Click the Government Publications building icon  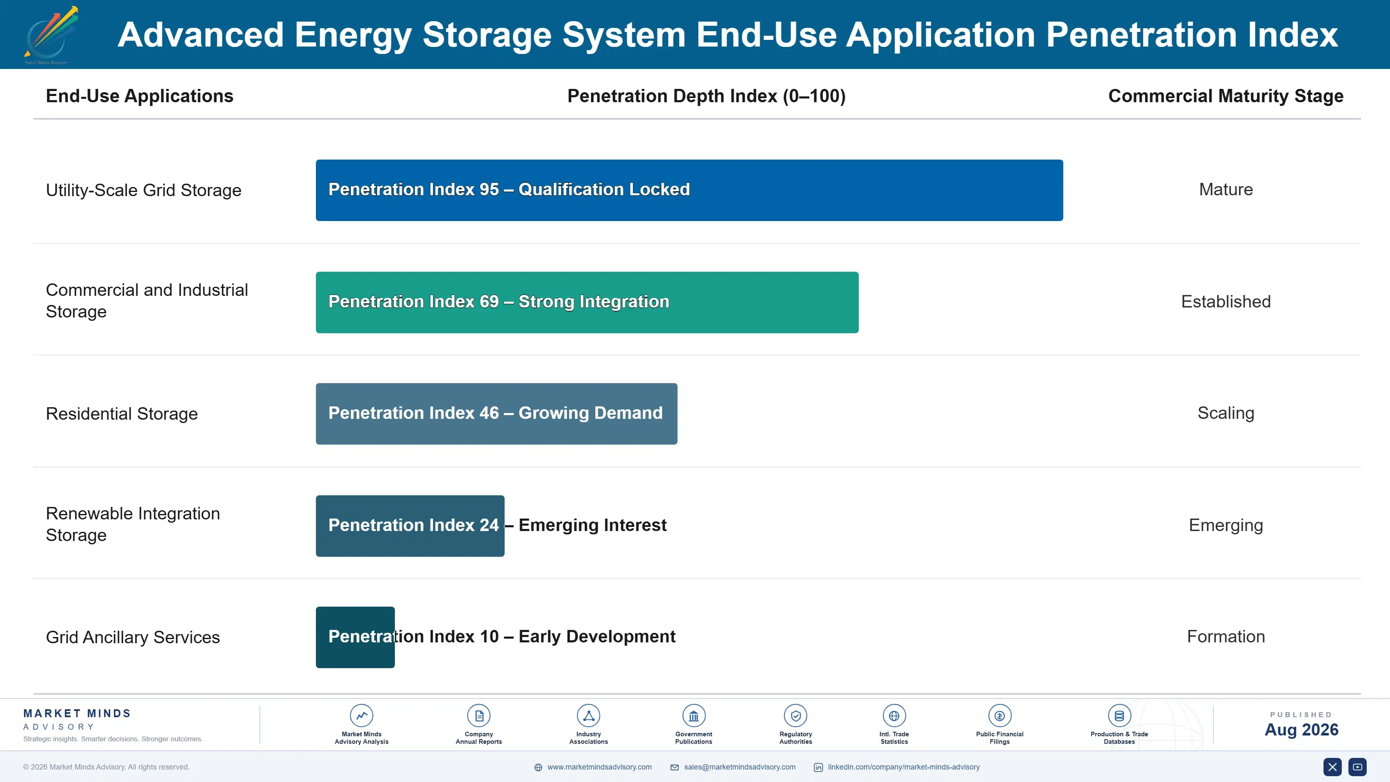693,716
